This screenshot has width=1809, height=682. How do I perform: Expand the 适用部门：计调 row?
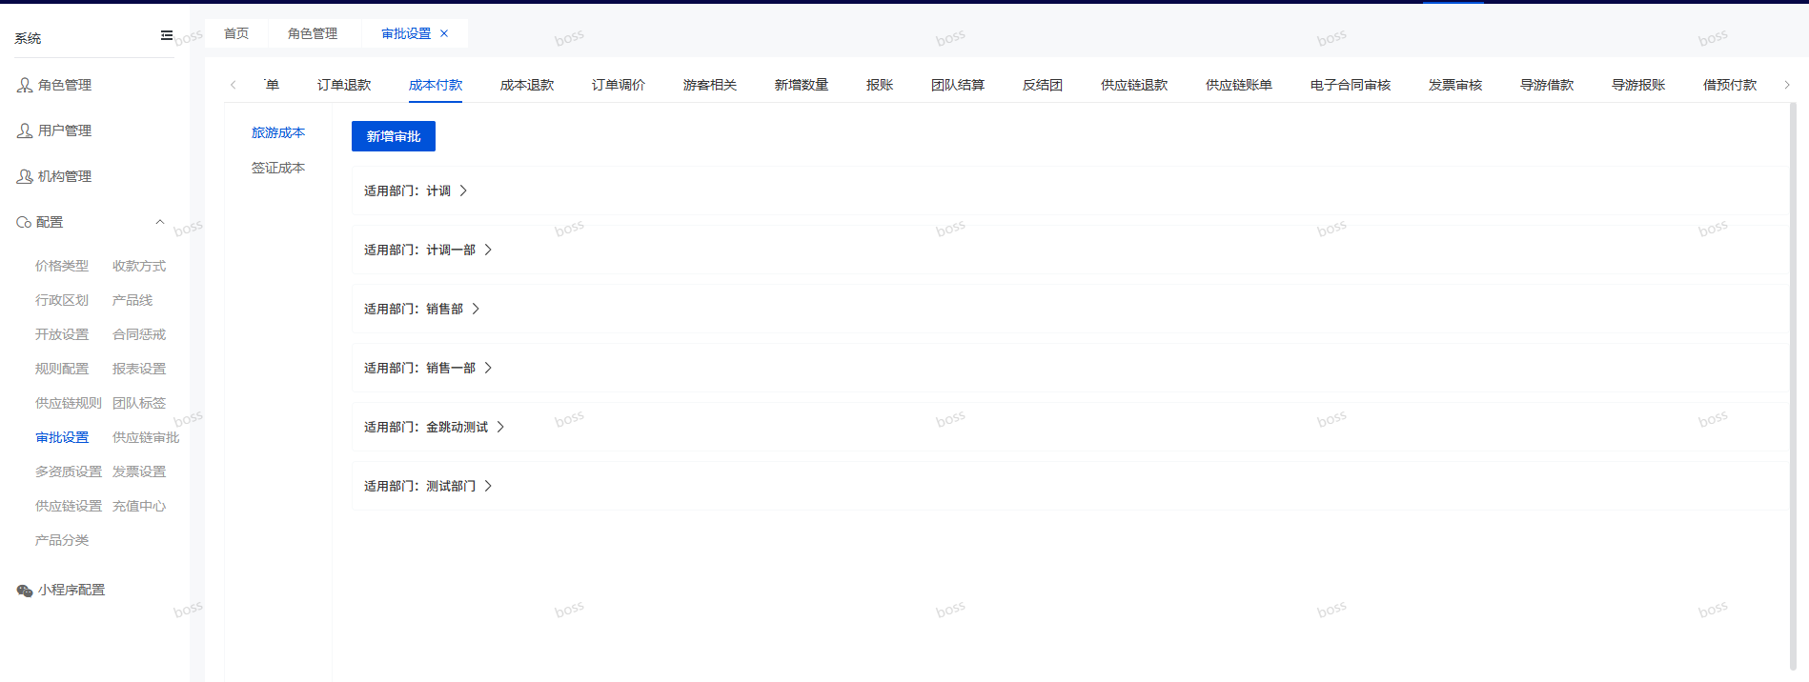click(x=463, y=191)
